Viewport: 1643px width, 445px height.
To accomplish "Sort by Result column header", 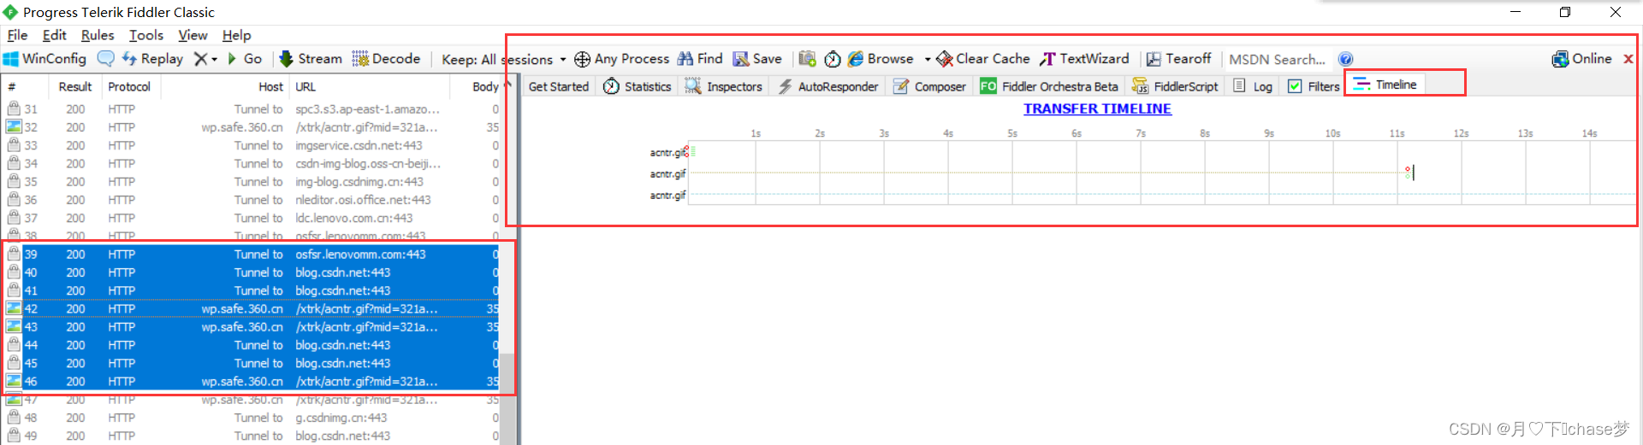I will [75, 86].
